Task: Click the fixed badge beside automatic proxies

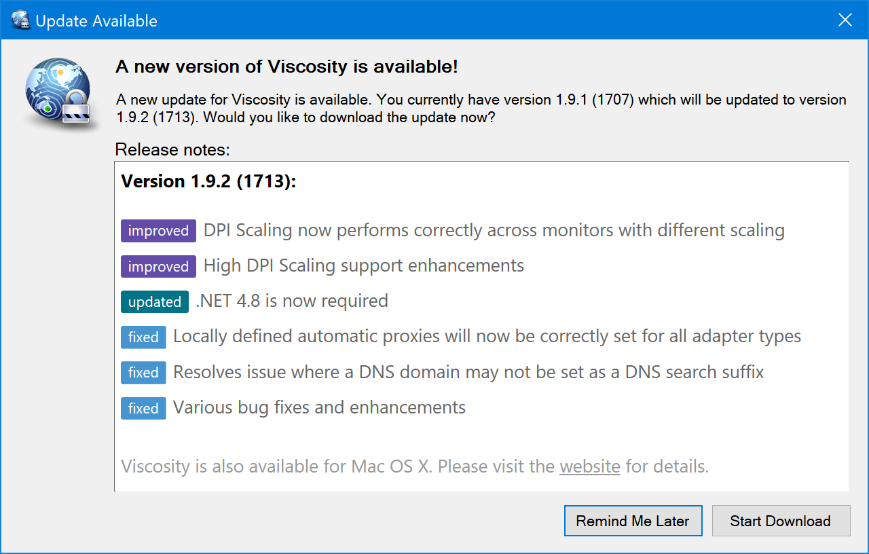Action: pyautogui.click(x=143, y=337)
